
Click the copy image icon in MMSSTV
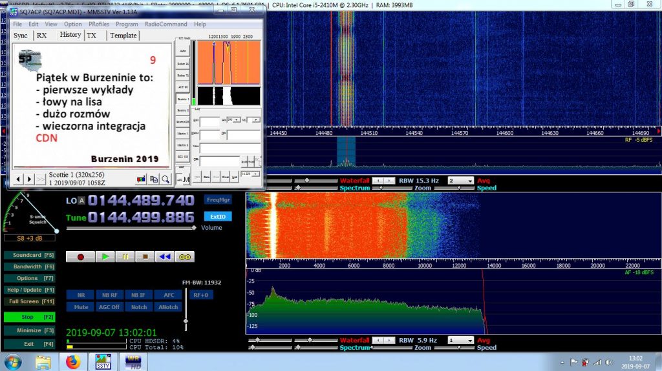[x=154, y=179]
